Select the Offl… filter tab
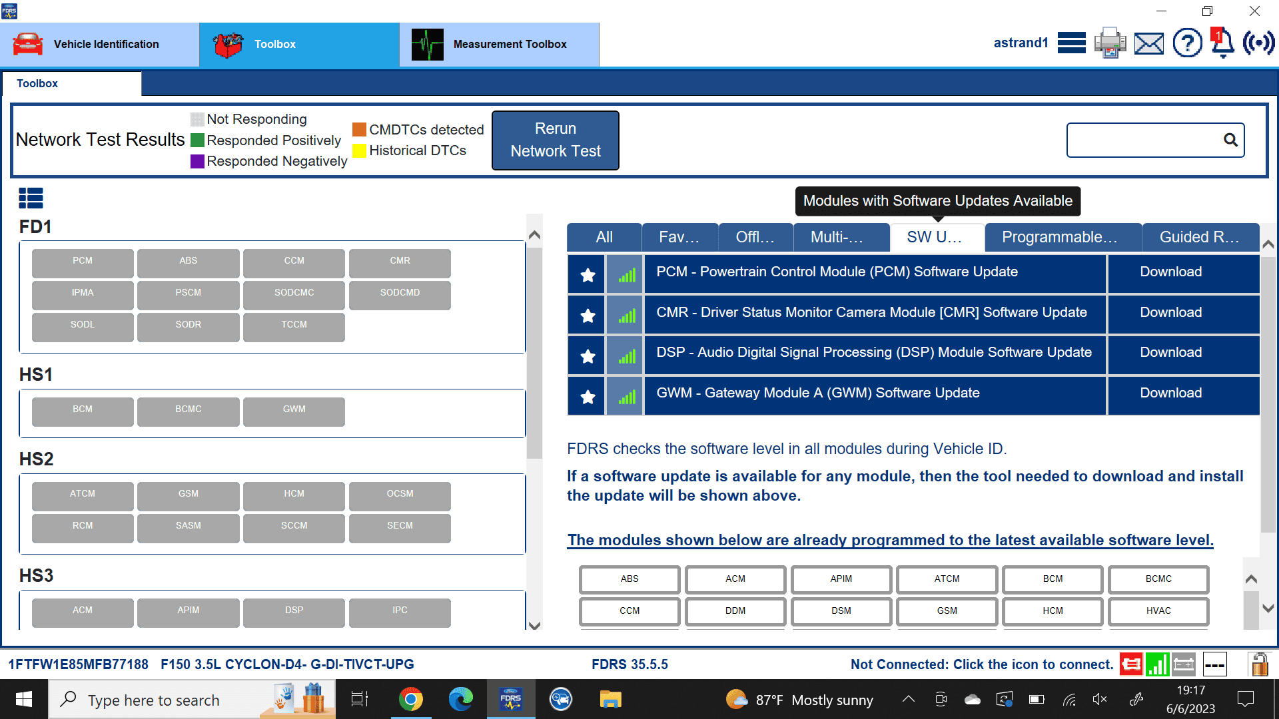This screenshot has height=719, width=1279. (755, 237)
